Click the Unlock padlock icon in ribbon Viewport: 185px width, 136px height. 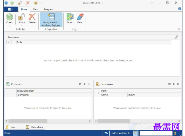[x=22, y=17]
